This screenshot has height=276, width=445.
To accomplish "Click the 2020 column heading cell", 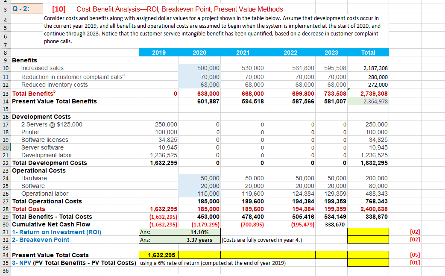I will pyautogui.click(x=199, y=53).
